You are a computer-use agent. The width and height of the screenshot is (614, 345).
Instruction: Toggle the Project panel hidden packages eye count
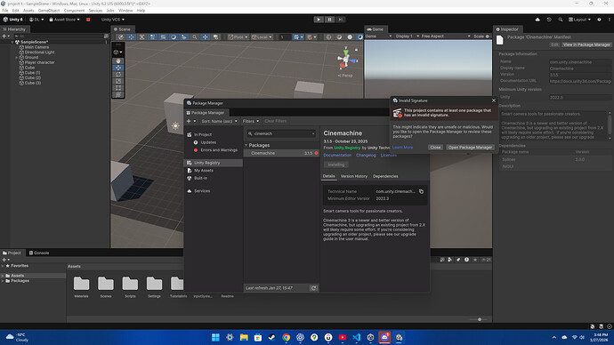click(x=486, y=260)
